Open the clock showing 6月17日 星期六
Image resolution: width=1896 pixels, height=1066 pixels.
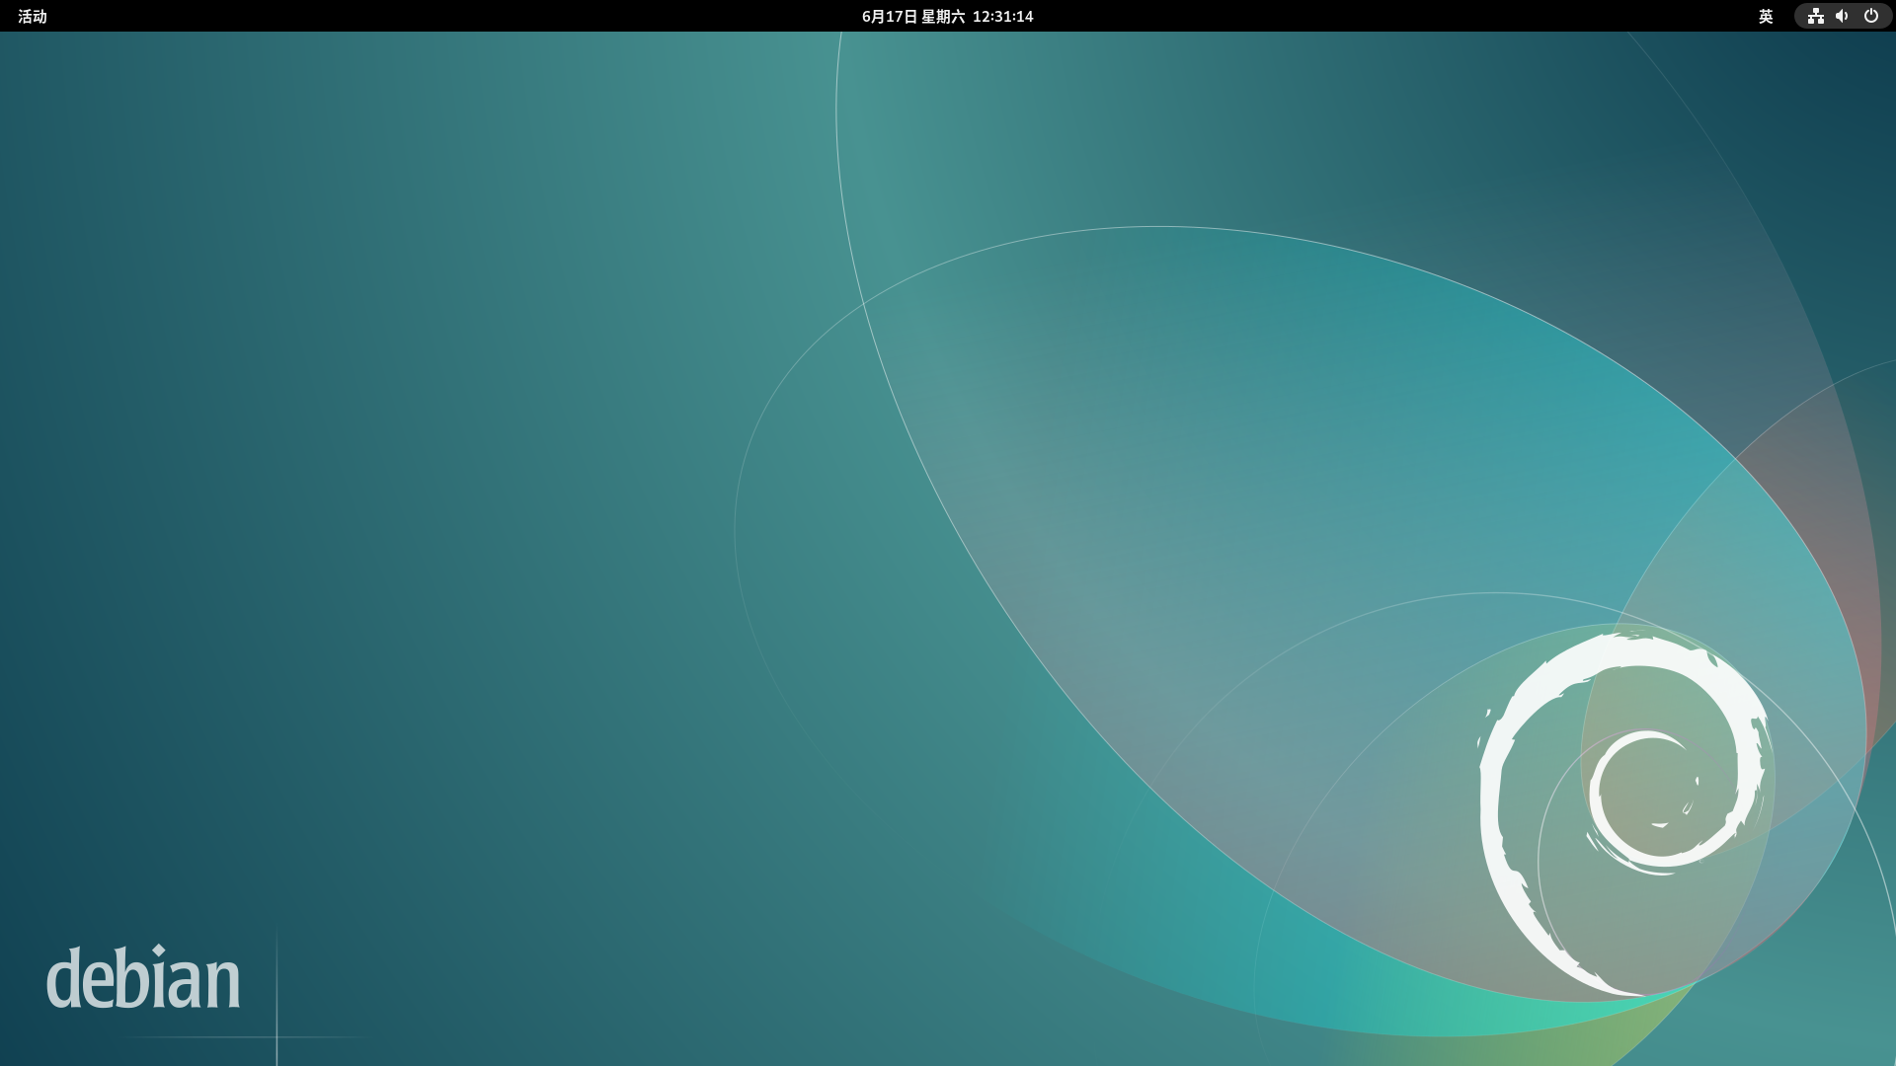click(x=947, y=16)
